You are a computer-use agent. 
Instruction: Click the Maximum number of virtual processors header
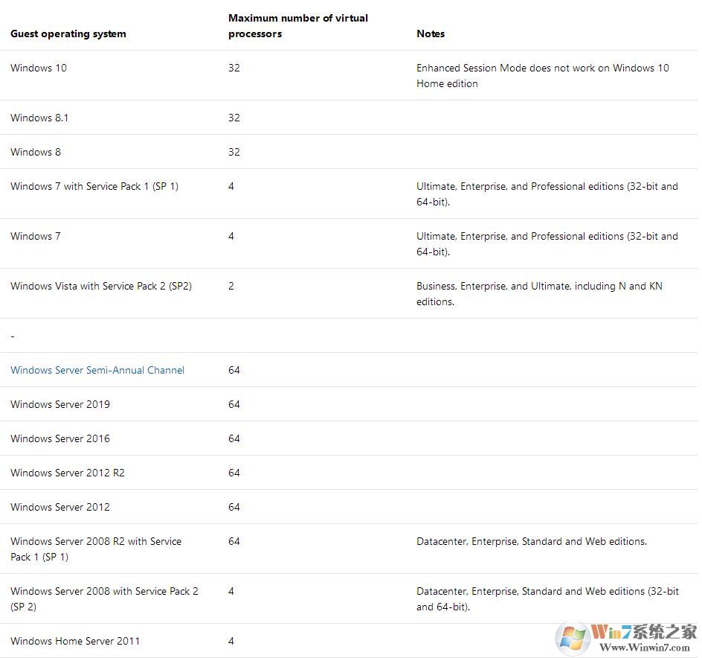point(298,25)
